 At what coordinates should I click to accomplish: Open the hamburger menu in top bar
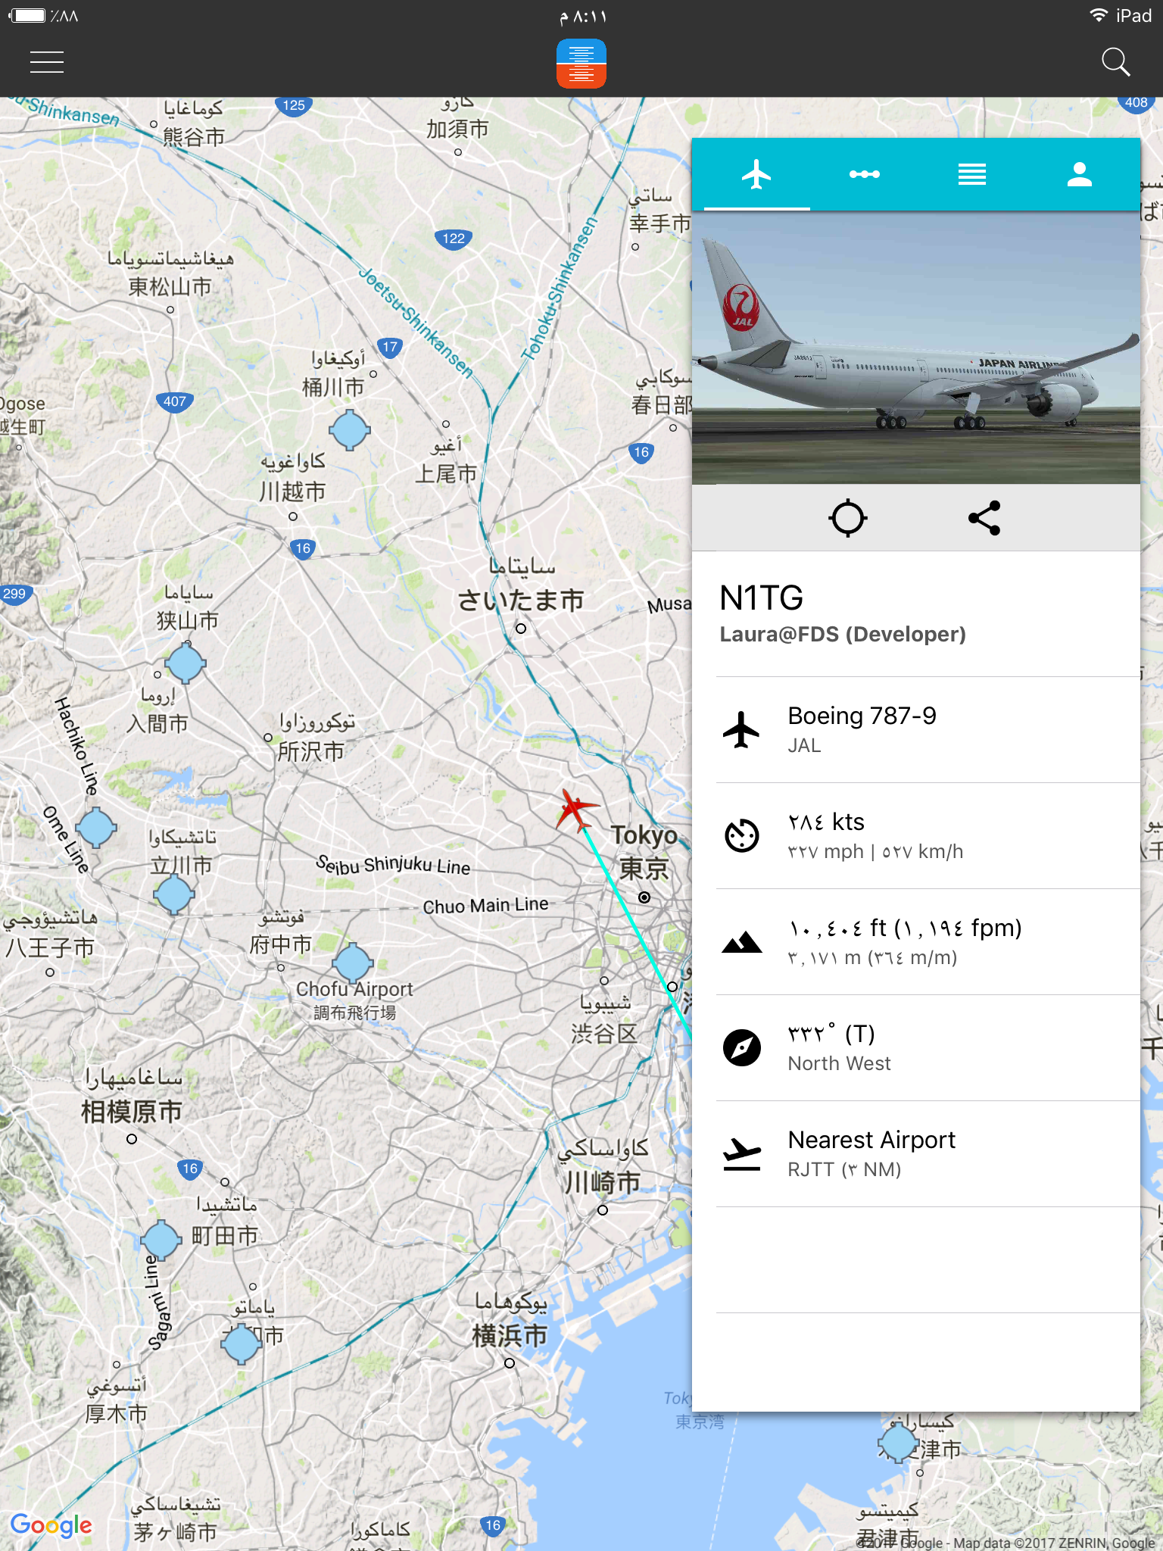coord(47,62)
